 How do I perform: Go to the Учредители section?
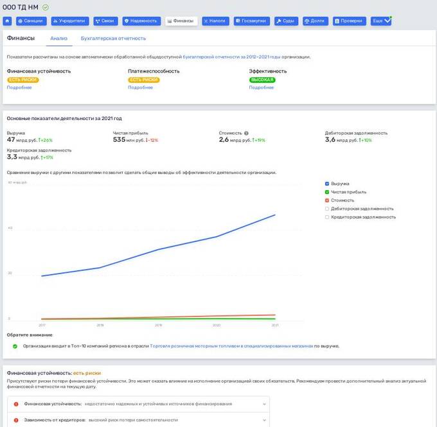(x=70, y=21)
